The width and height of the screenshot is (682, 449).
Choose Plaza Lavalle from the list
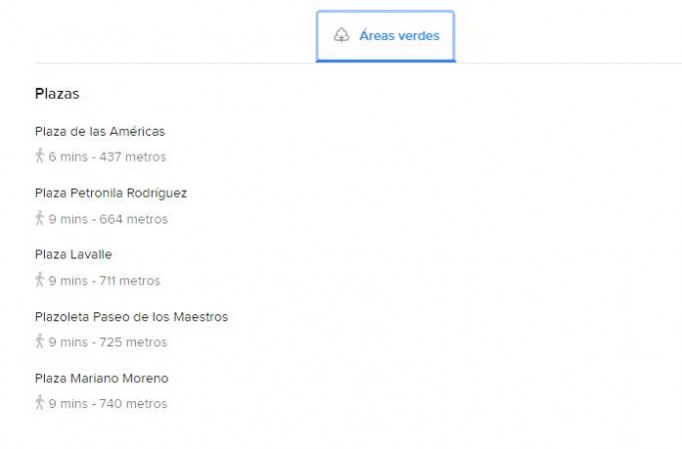pos(74,255)
